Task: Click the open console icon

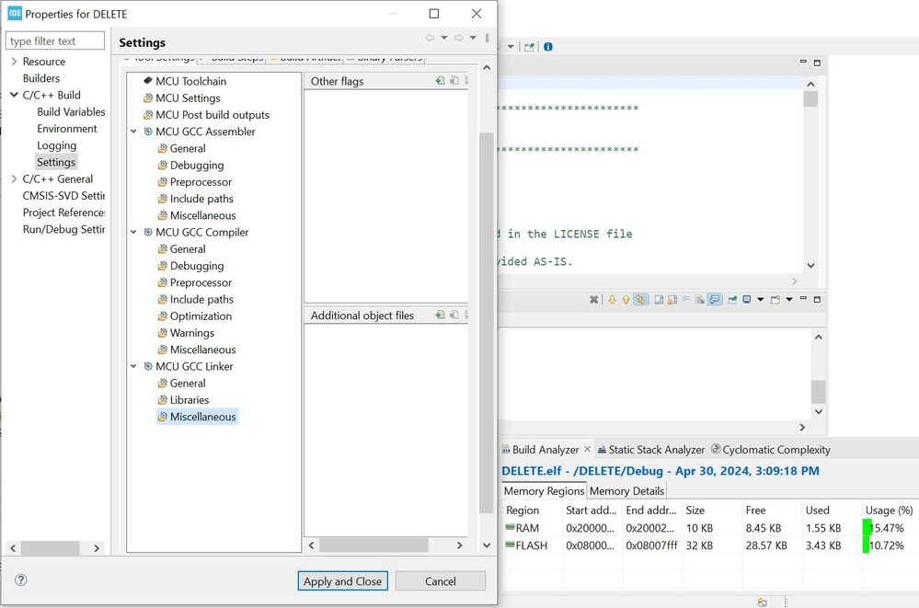Action: pos(775,300)
